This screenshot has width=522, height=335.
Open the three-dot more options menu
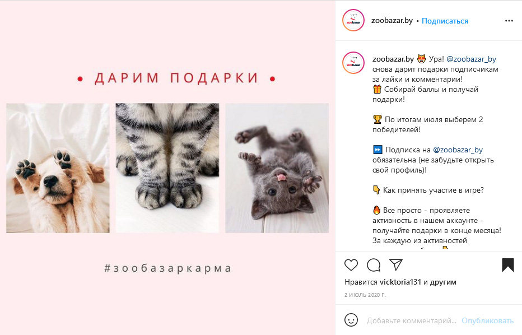coord(509,21)
